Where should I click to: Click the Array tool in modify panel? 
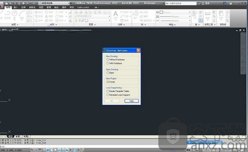pos(60,21)
